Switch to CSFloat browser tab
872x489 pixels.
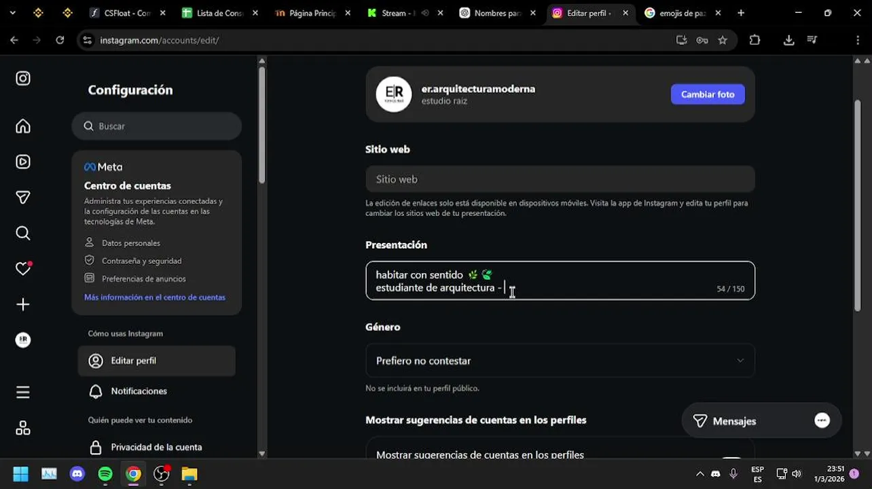[x=128, y=13]
